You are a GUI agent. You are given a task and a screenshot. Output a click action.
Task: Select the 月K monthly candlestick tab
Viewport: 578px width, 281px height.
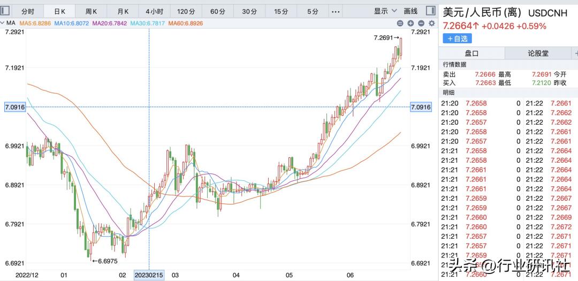pyautogui.click(x=123, y=11)
